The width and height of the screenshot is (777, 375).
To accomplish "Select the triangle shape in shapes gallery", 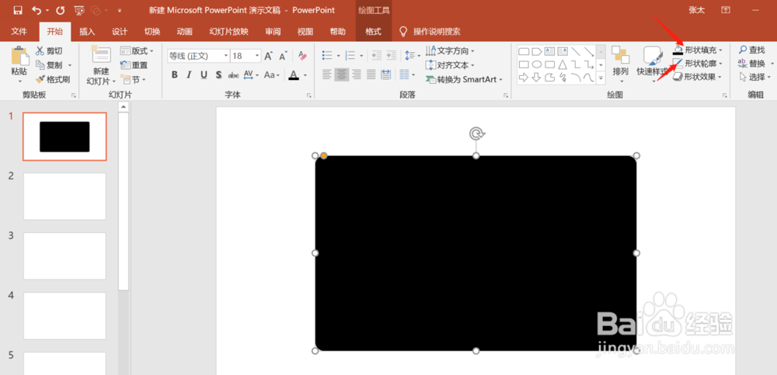I will (x=563, y=64).
